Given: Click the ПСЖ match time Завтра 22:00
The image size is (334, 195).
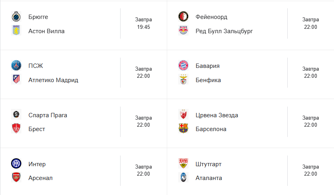Looking at the screenshot, I should click(x=143, y=73).
